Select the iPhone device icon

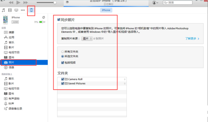point(32,10)
